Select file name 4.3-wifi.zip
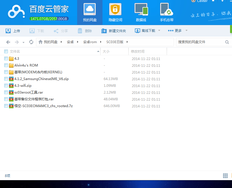This screenshot has width=232, height=188. click(23, 86)
